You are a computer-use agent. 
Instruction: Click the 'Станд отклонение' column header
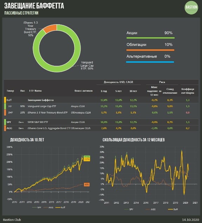pos(170,91)
